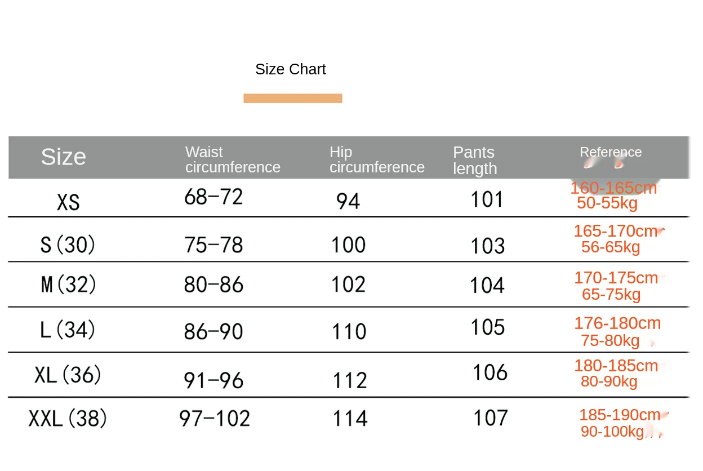
Task: Select the 75-80kg reference weight
Action: [610, 341]
